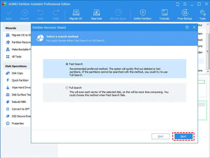Open the Tools wrench icon

pyautogui.click(x=202, y=13)
